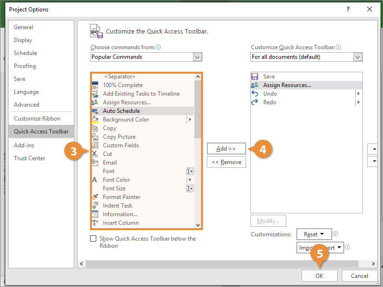Select the Email paperclip icon

coord(94,163)
